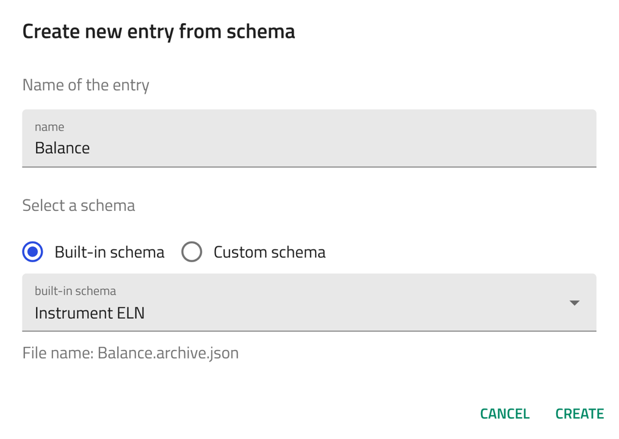The width and height of the screenshot is (619, 439).
Task: Choose the Custom schema radio option
Action: pos(192,252)
